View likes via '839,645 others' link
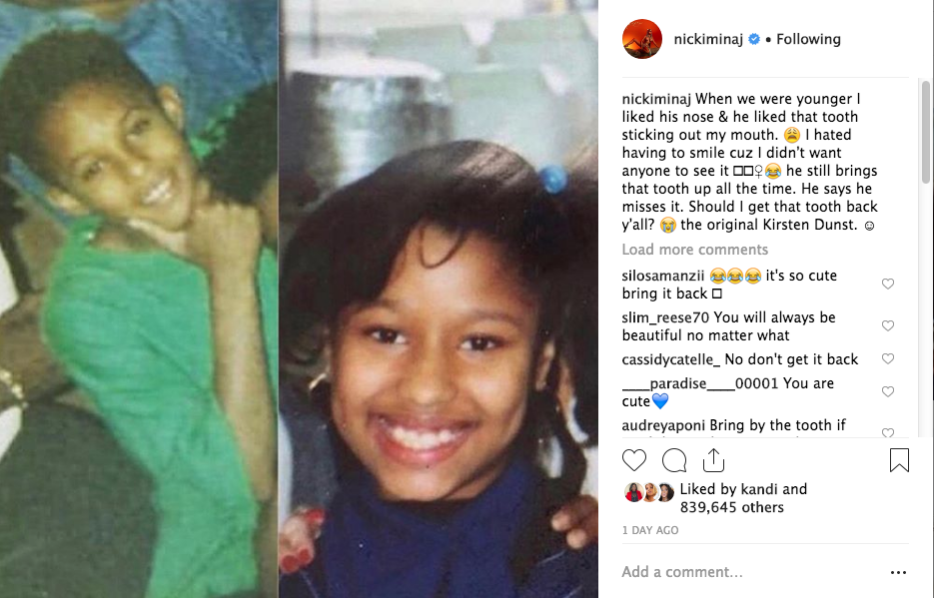The image size is (934, 598). [732, 507]
